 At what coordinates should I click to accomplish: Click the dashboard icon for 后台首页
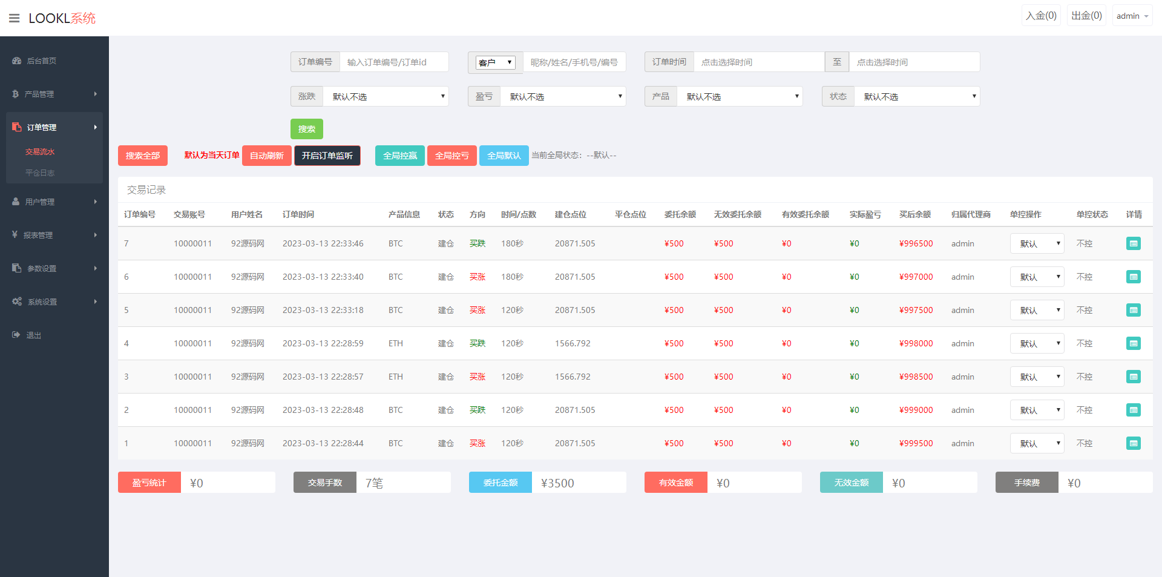(x=16, y=61)
